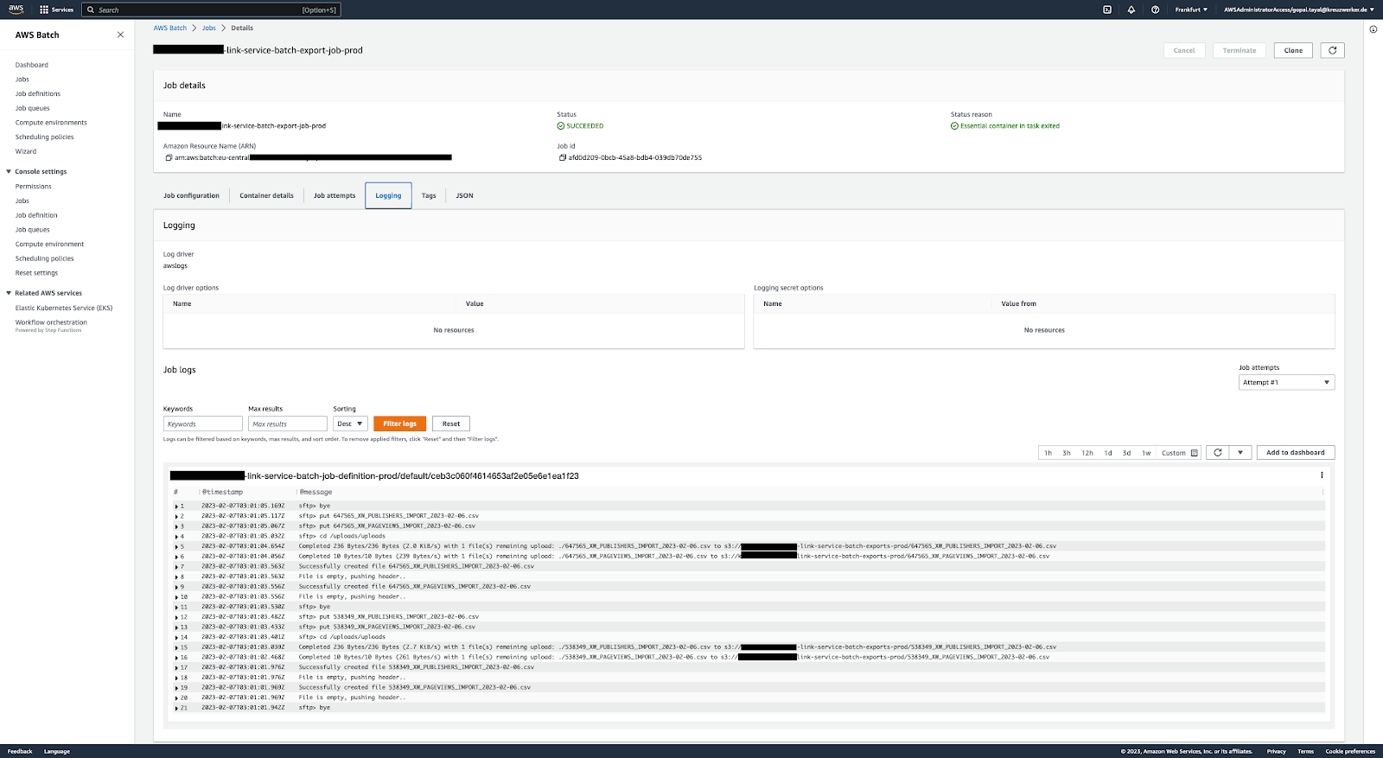This screenshot has height=758, width=1383.
Task: Open the CloudShell icon in the top bar
Action: tap(1107, 10)
